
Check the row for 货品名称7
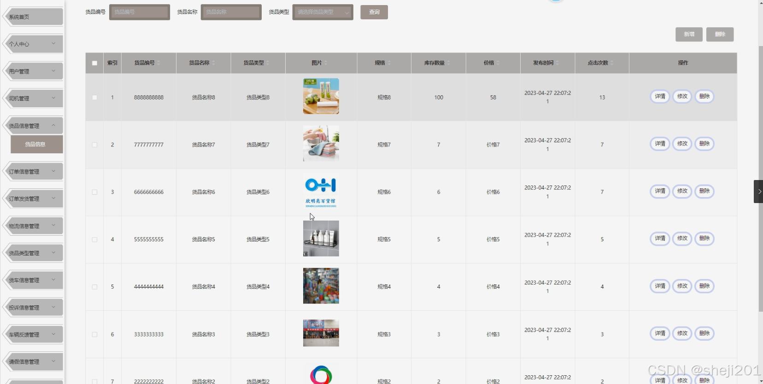(94, 145)
